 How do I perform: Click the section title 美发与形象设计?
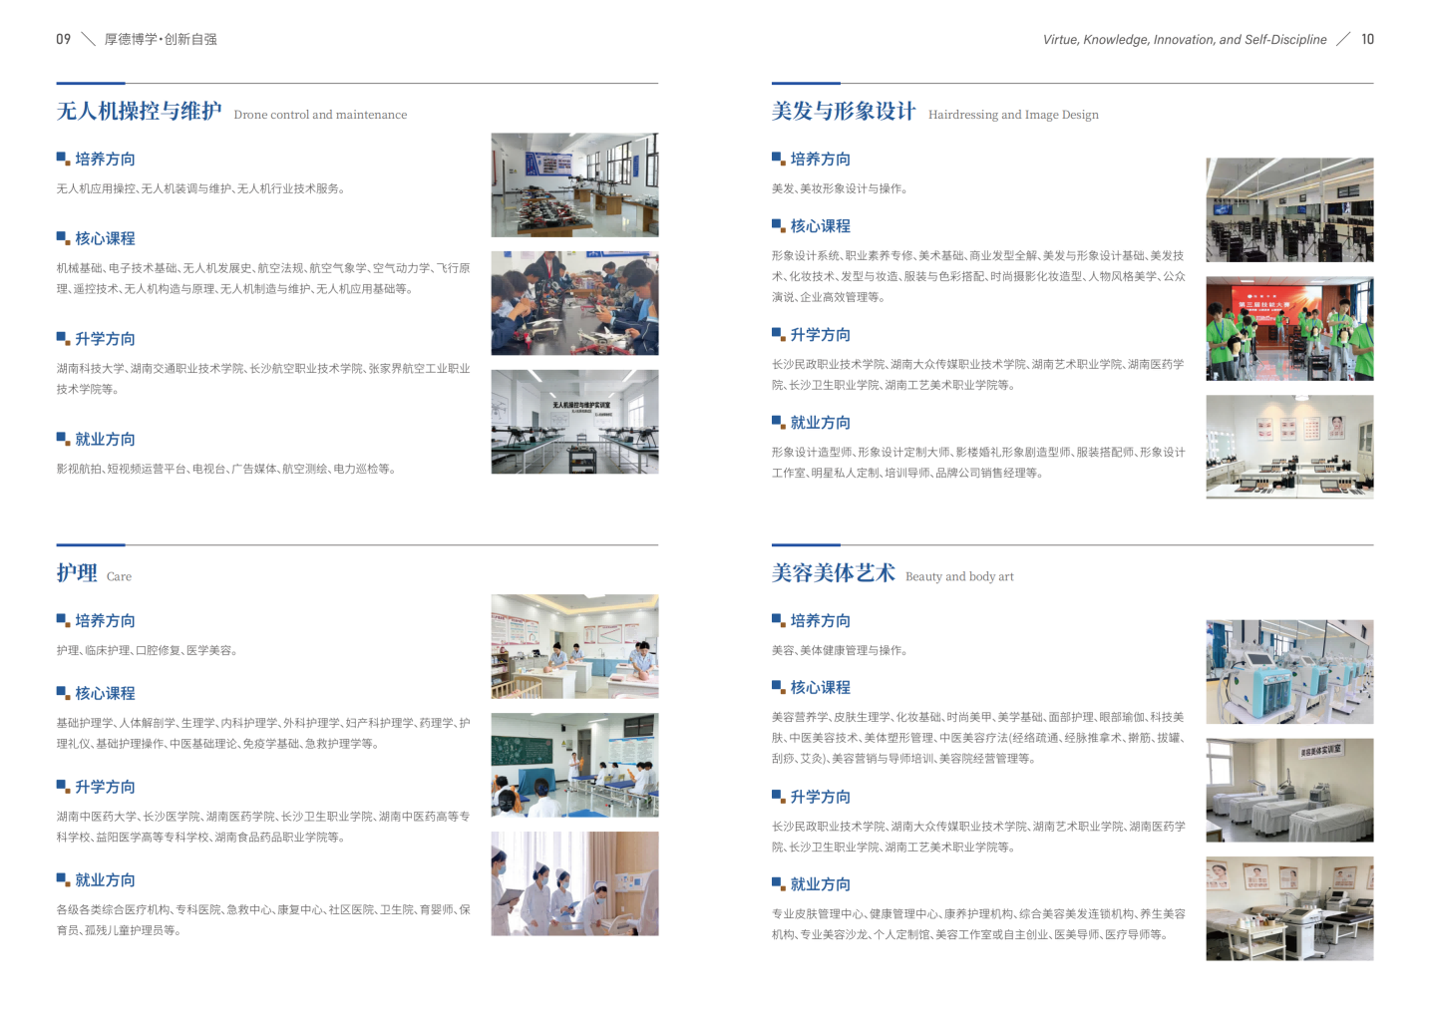coord(844,111)
